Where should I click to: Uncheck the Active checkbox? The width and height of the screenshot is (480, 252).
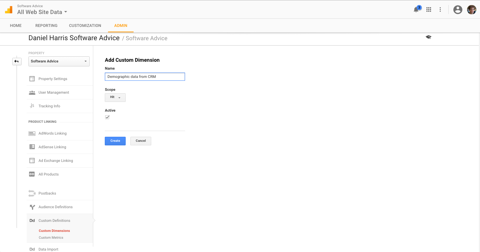click(x=107, y=117)
